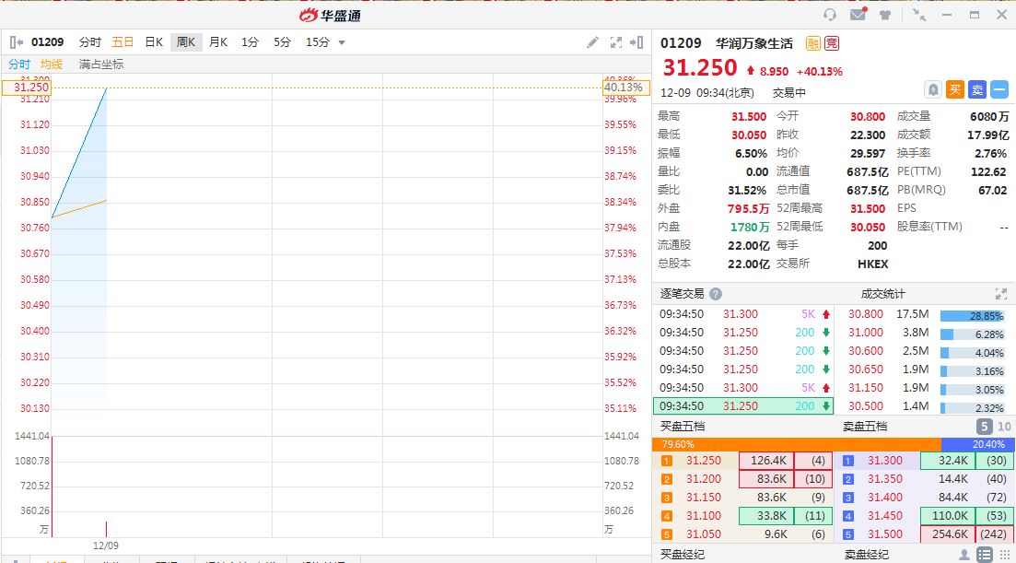The image size is (1016, 563).
Task: Select 15分 chart interval
Action: pos(318,42)
